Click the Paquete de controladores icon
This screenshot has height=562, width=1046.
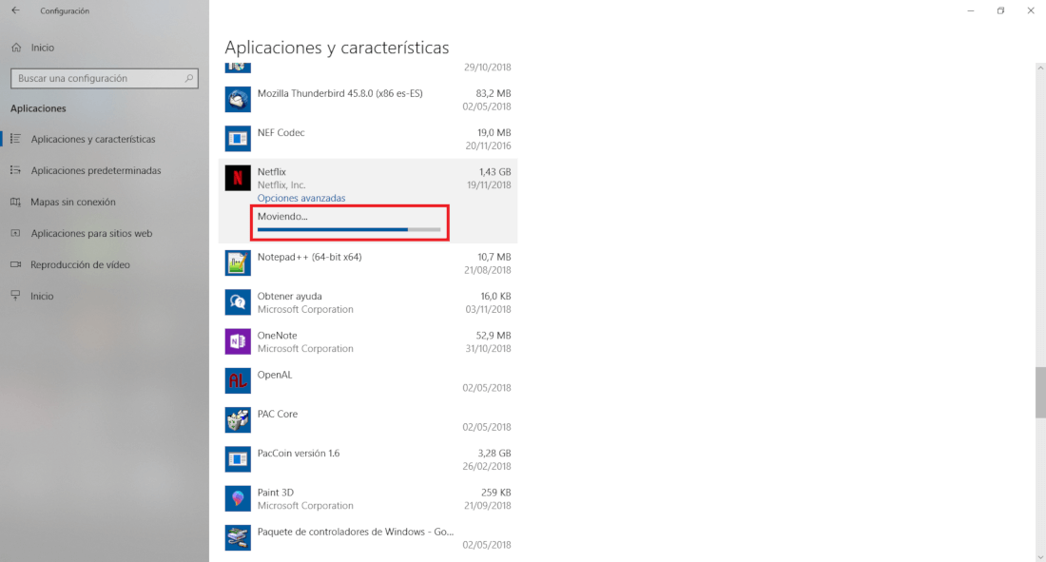(x=238, y=538)
